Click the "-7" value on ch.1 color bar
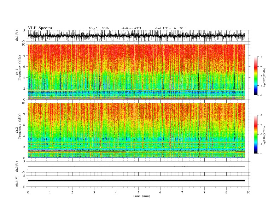 (x=261, y=95)
